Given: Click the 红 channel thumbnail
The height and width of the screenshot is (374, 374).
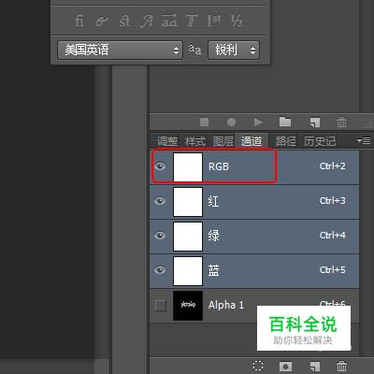Looking at the screenshot, I should tap(188, 202).
